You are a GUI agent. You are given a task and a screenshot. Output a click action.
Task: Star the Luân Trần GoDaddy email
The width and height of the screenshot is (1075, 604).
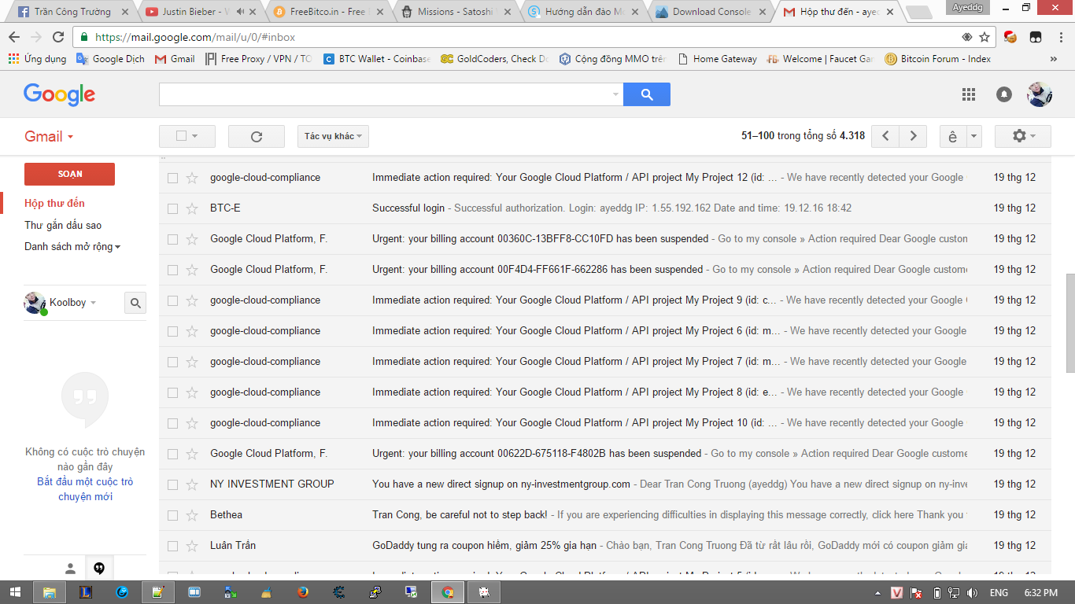click(x=192, y=546)
